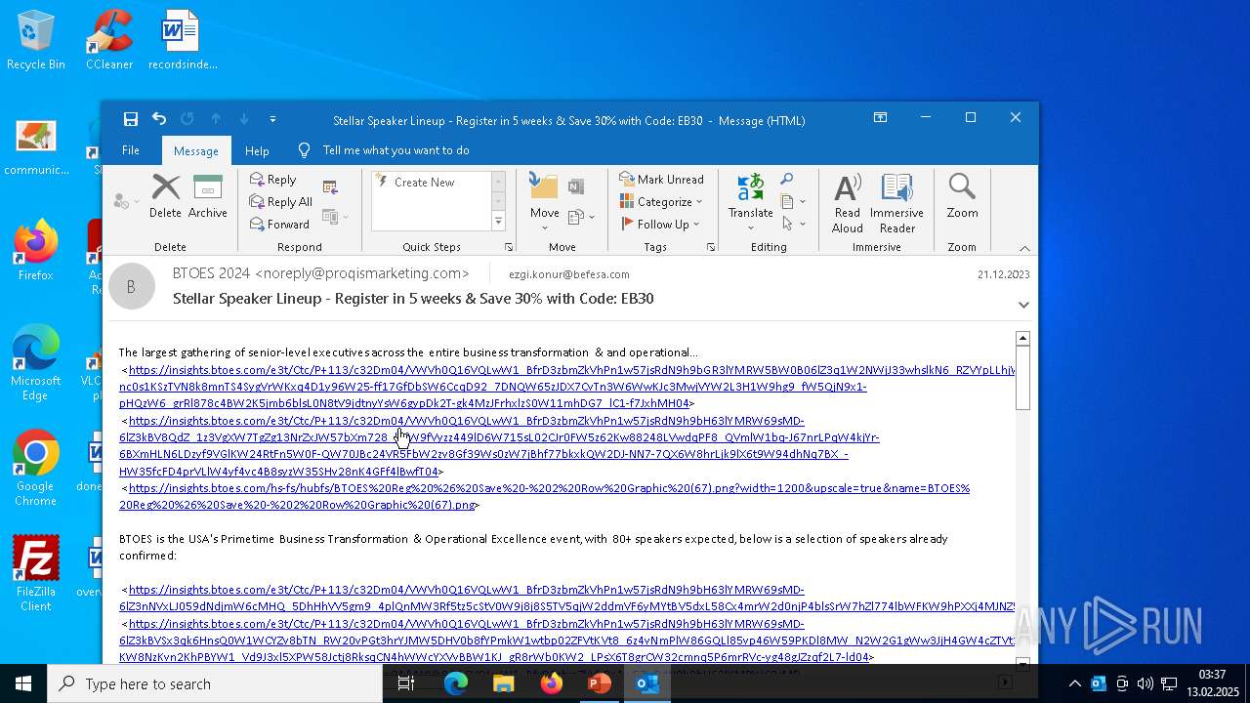Start Read Aloud
1250x703 pixels.
click(x=848, y=203)
